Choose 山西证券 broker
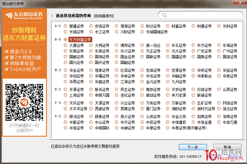The width and height of the screenshot is (247, 164). (219, 90)
